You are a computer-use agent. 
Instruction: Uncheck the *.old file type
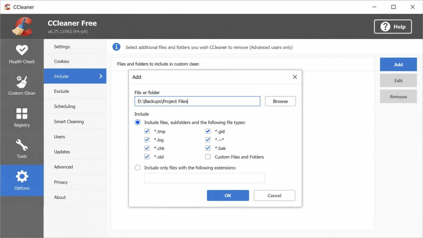point(147,157)
